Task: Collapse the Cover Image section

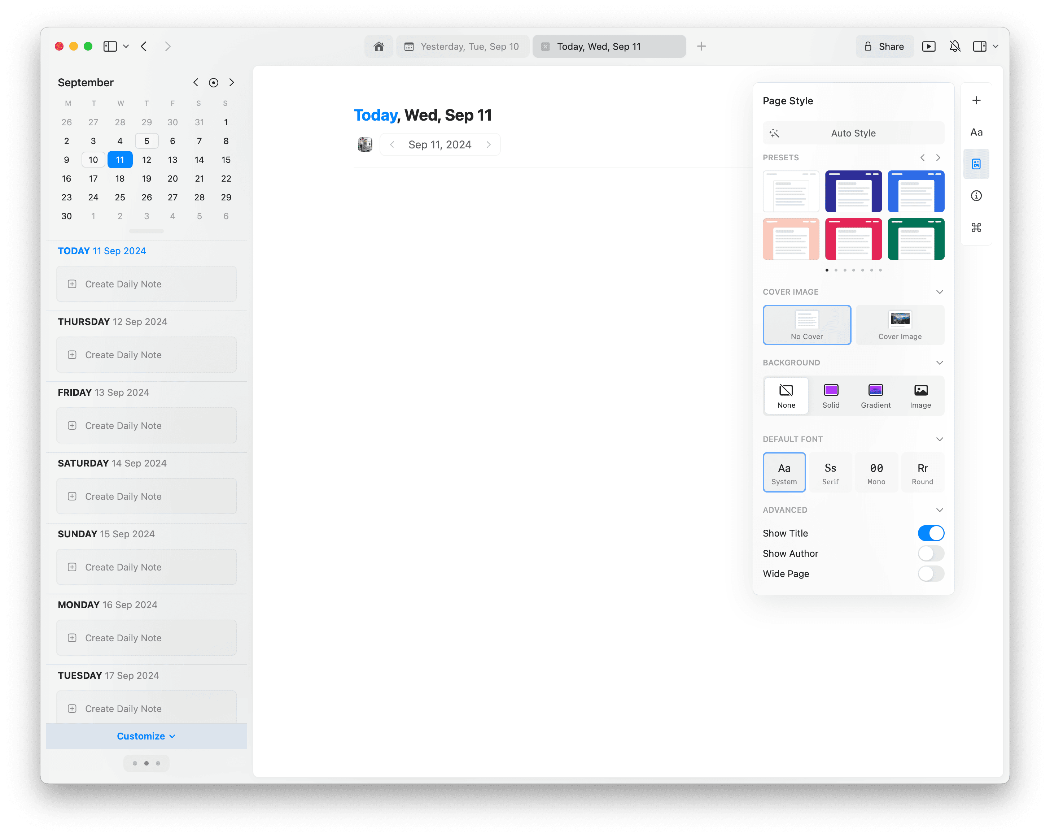Action: [x=940, y=292]
